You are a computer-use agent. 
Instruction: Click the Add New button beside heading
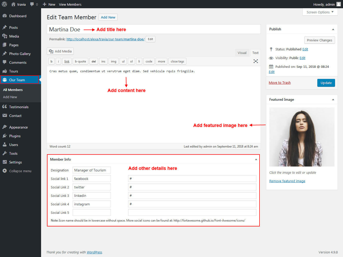tap(108, 17)
